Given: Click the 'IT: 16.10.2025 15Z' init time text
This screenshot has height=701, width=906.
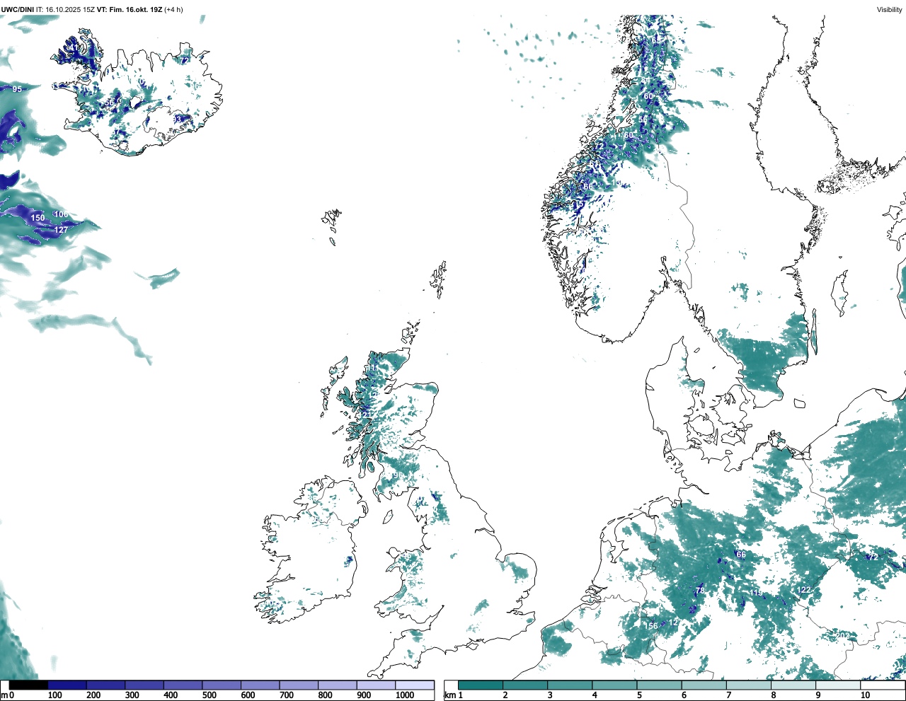Looking at the screenshot, I should pyautogui.click(x=64, y=9).
